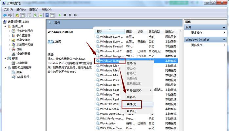Select the Workstation service row
The height and width of the screenshot is (131, 229).
click(137, 123)
